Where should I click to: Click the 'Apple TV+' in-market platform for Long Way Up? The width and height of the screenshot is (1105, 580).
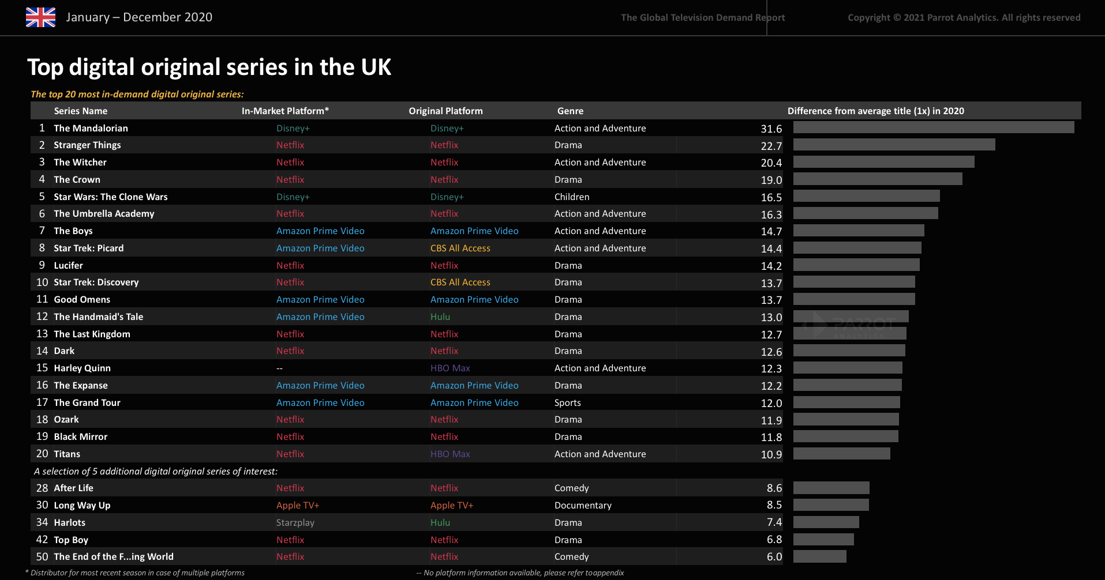tap(298, 506)
